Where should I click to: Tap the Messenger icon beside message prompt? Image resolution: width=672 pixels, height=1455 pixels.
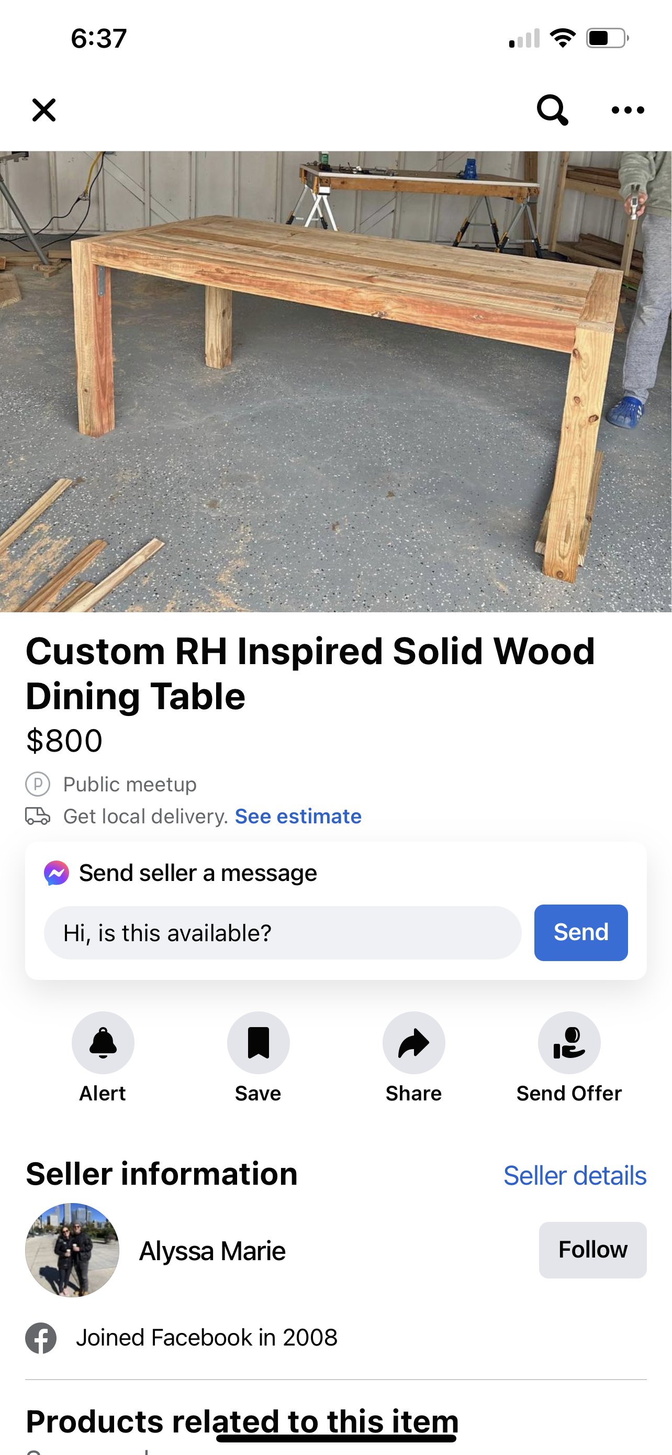[57, 873]
